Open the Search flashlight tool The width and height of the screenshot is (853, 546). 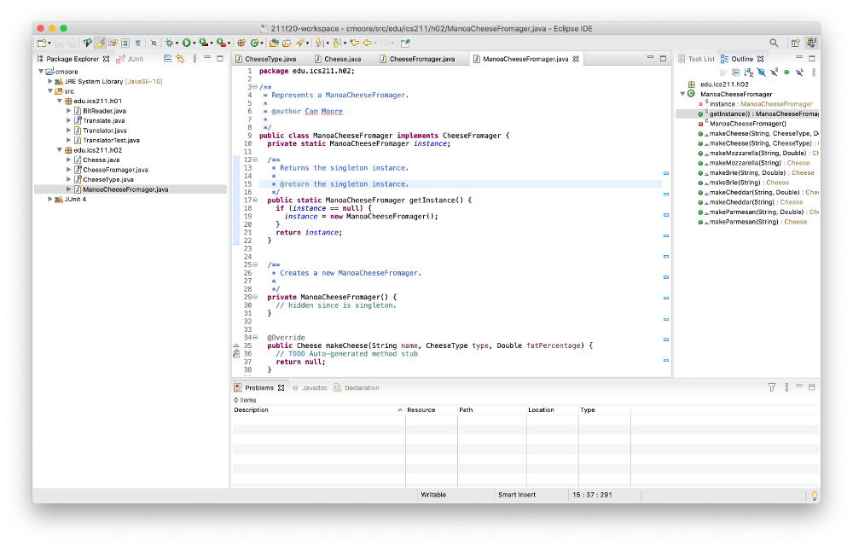point(299,43)
